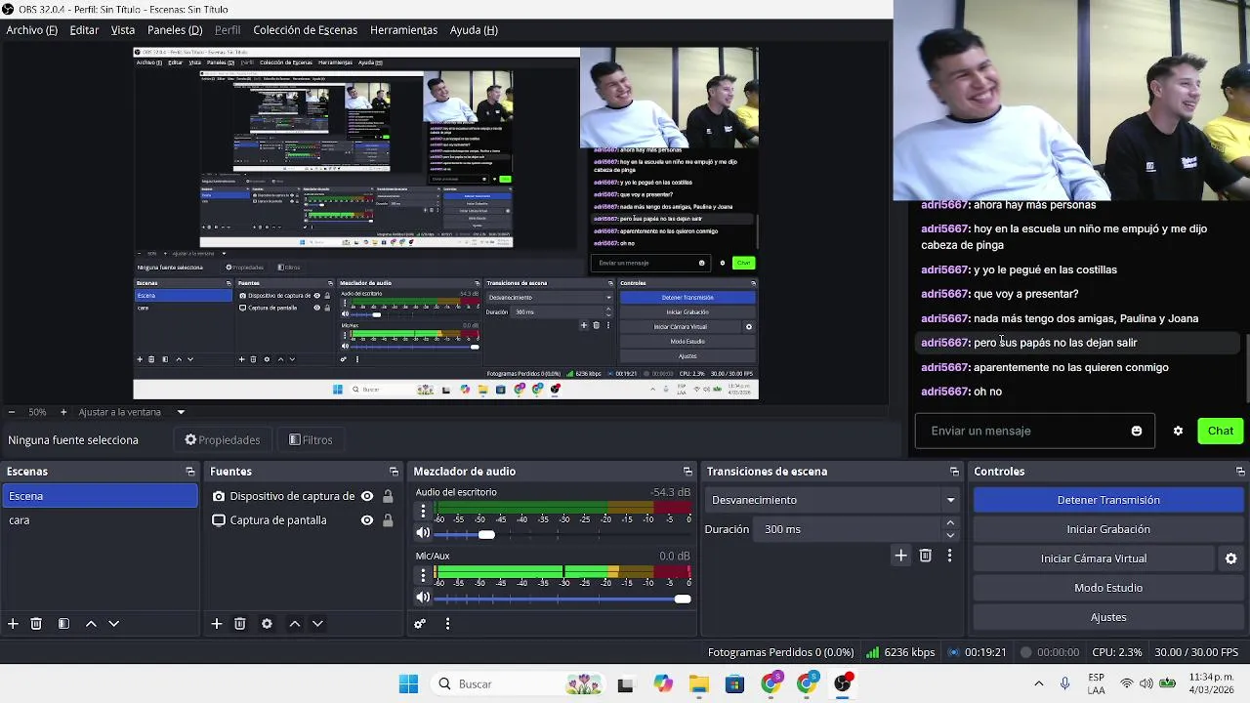The image size is (1250, 703).
Task: Open the Vista menu
Action: 123,30
